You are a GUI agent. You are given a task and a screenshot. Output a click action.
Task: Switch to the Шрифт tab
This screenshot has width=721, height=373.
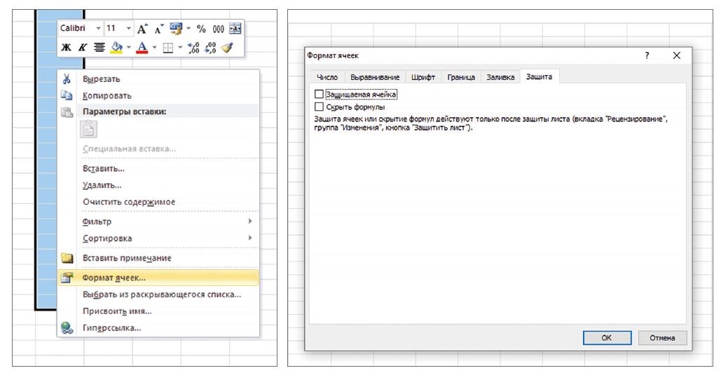[423, 77]
